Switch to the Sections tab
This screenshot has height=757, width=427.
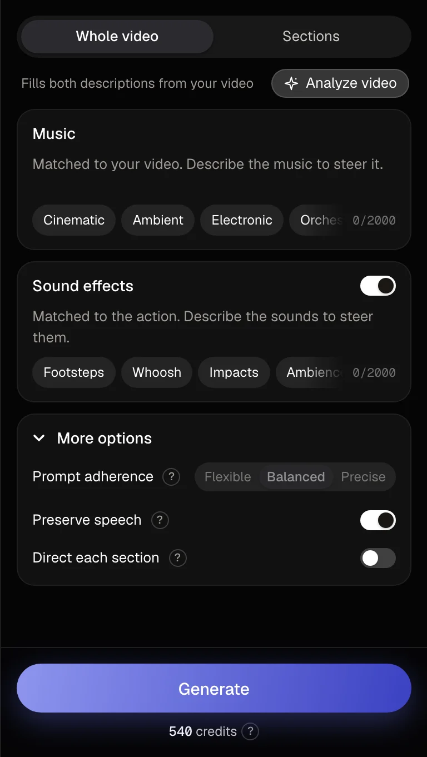311,37
